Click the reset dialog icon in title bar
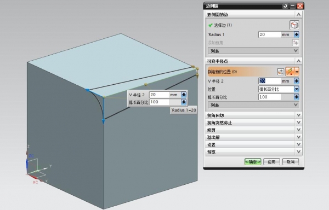Image resolution: width=329 pixels, height=210 pixels. pos(285,6)
